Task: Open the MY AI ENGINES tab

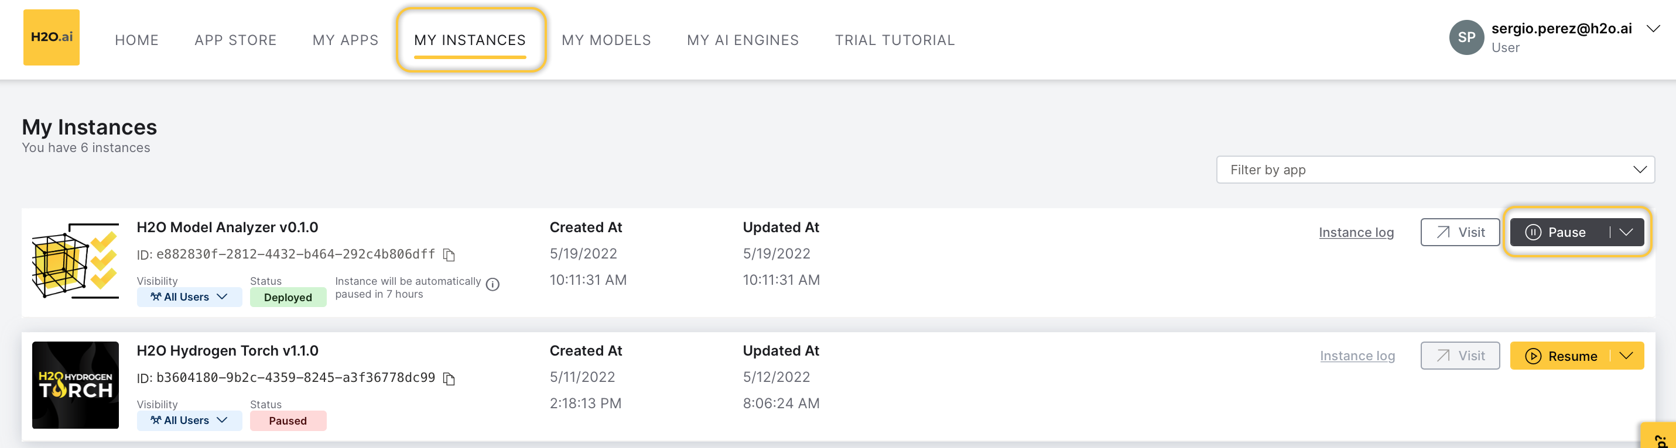Action: [743, 40]
